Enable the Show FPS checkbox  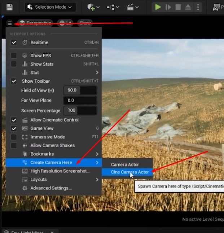pos(14,56)
